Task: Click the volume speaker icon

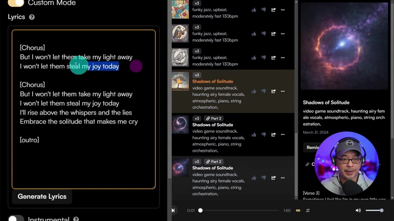Action: tap(358, 210)
